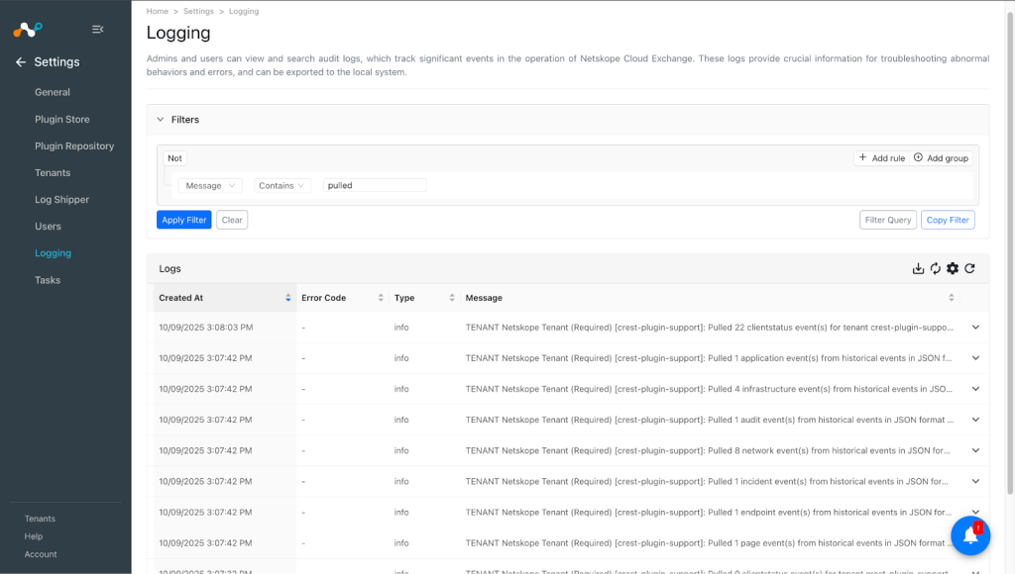1015x574 pixels.
Task: Collapse the Filters panel chevron
Action: [x=161, y=120]
